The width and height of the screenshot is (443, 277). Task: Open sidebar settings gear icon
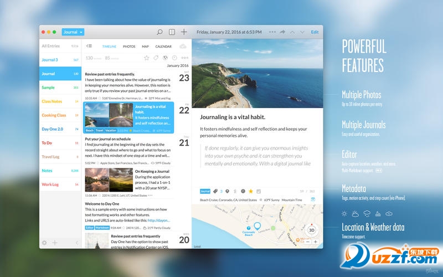(44, 243)
